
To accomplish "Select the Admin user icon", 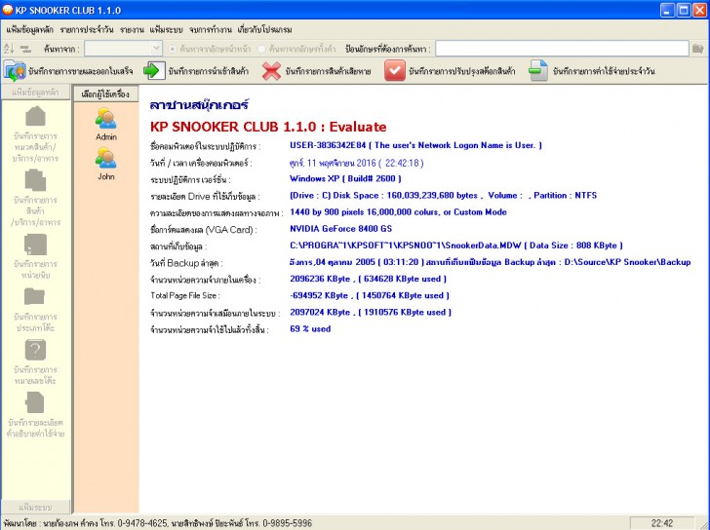I will tap(106, 119).
